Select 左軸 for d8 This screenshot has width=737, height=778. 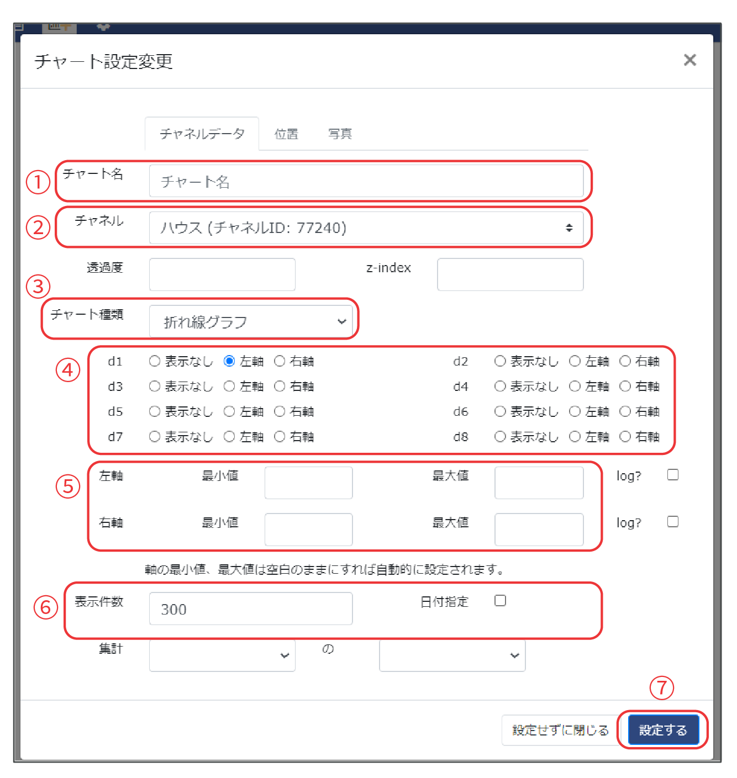coord(575,437)
